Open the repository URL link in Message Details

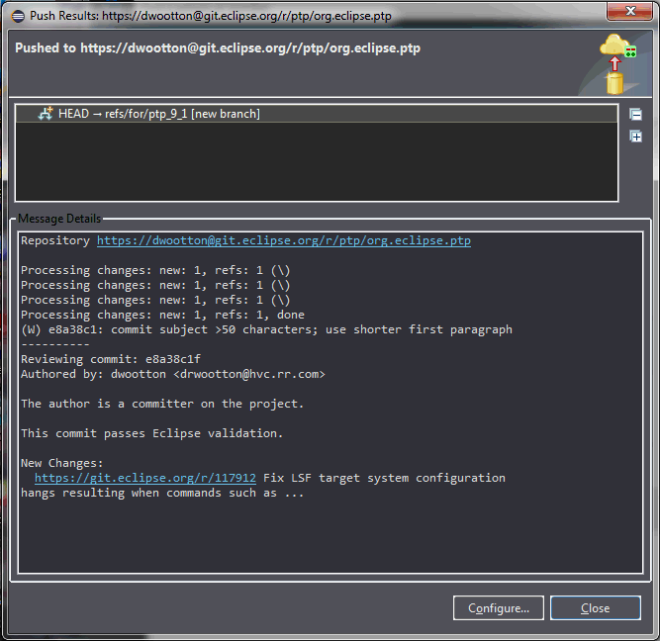coord(284,240)
